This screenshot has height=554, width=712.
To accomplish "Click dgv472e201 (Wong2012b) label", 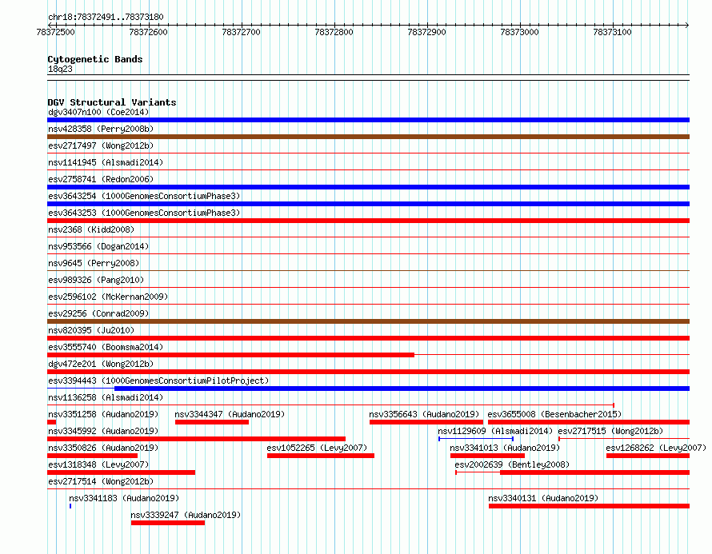I will pos(101,364).
